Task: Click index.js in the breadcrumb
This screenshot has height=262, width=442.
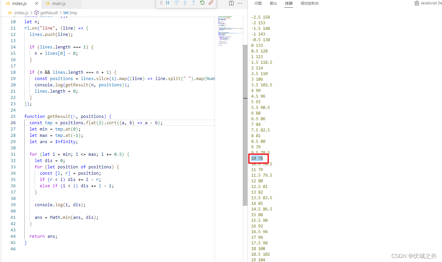Action: point(21,13)
